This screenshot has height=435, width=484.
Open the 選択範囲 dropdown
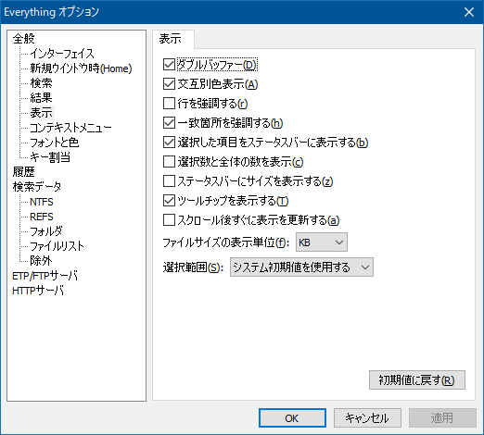[301, 267]
